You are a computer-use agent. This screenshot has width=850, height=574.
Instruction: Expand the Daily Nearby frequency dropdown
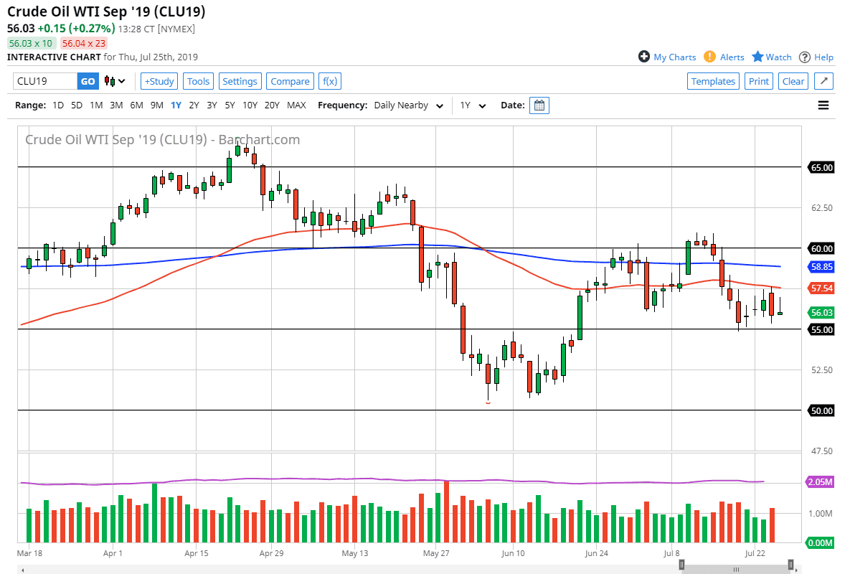[x=409, y=105]
